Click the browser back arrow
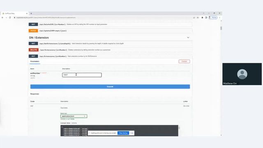Viewport: 263px width, 148px height. pos(2,18)
